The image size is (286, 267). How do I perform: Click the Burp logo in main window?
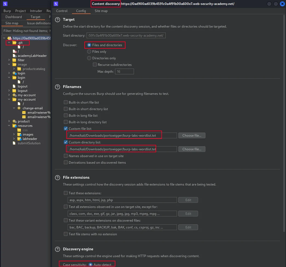tap(5, 4)
